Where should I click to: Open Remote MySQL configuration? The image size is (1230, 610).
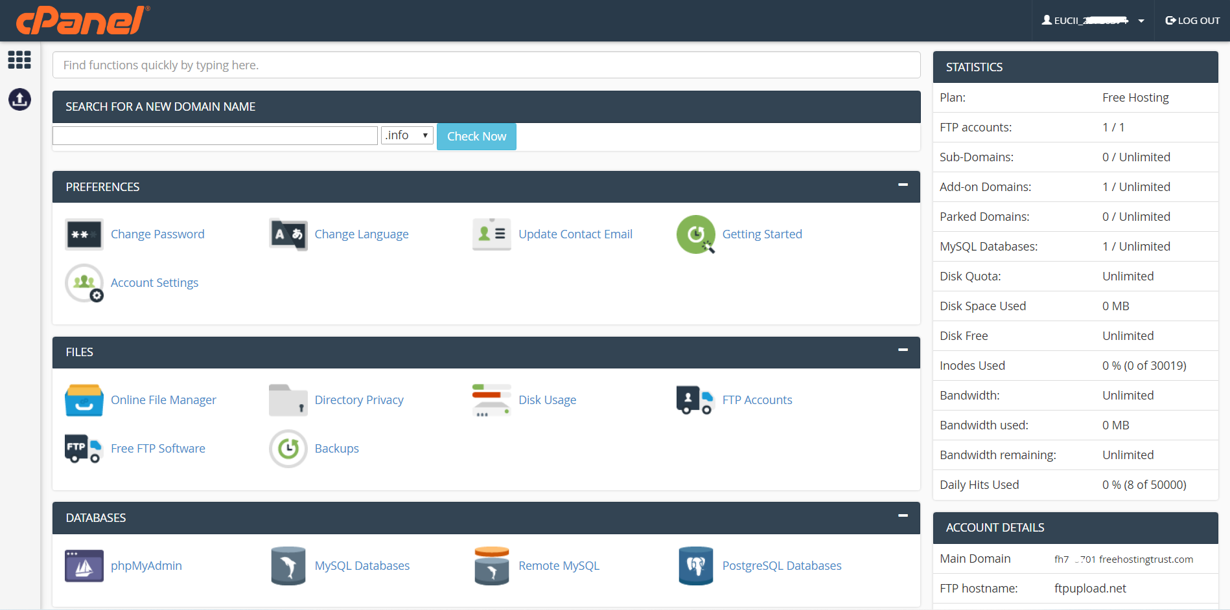pyautogui.click(x=559, y=565)
